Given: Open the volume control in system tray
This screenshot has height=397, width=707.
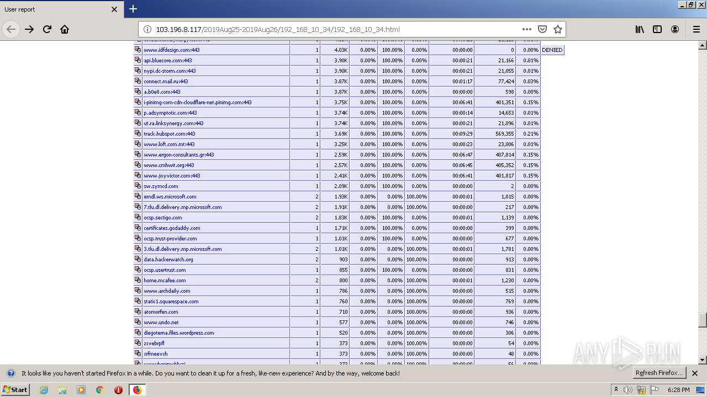Looking at the screenshot, I should click(x=627, y=390).
